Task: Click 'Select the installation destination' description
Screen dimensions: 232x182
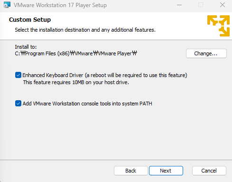Action: 85,30
